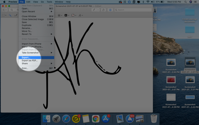Open Finder from the Dock
The image size is (199, 125).
[x=46, y=119]
